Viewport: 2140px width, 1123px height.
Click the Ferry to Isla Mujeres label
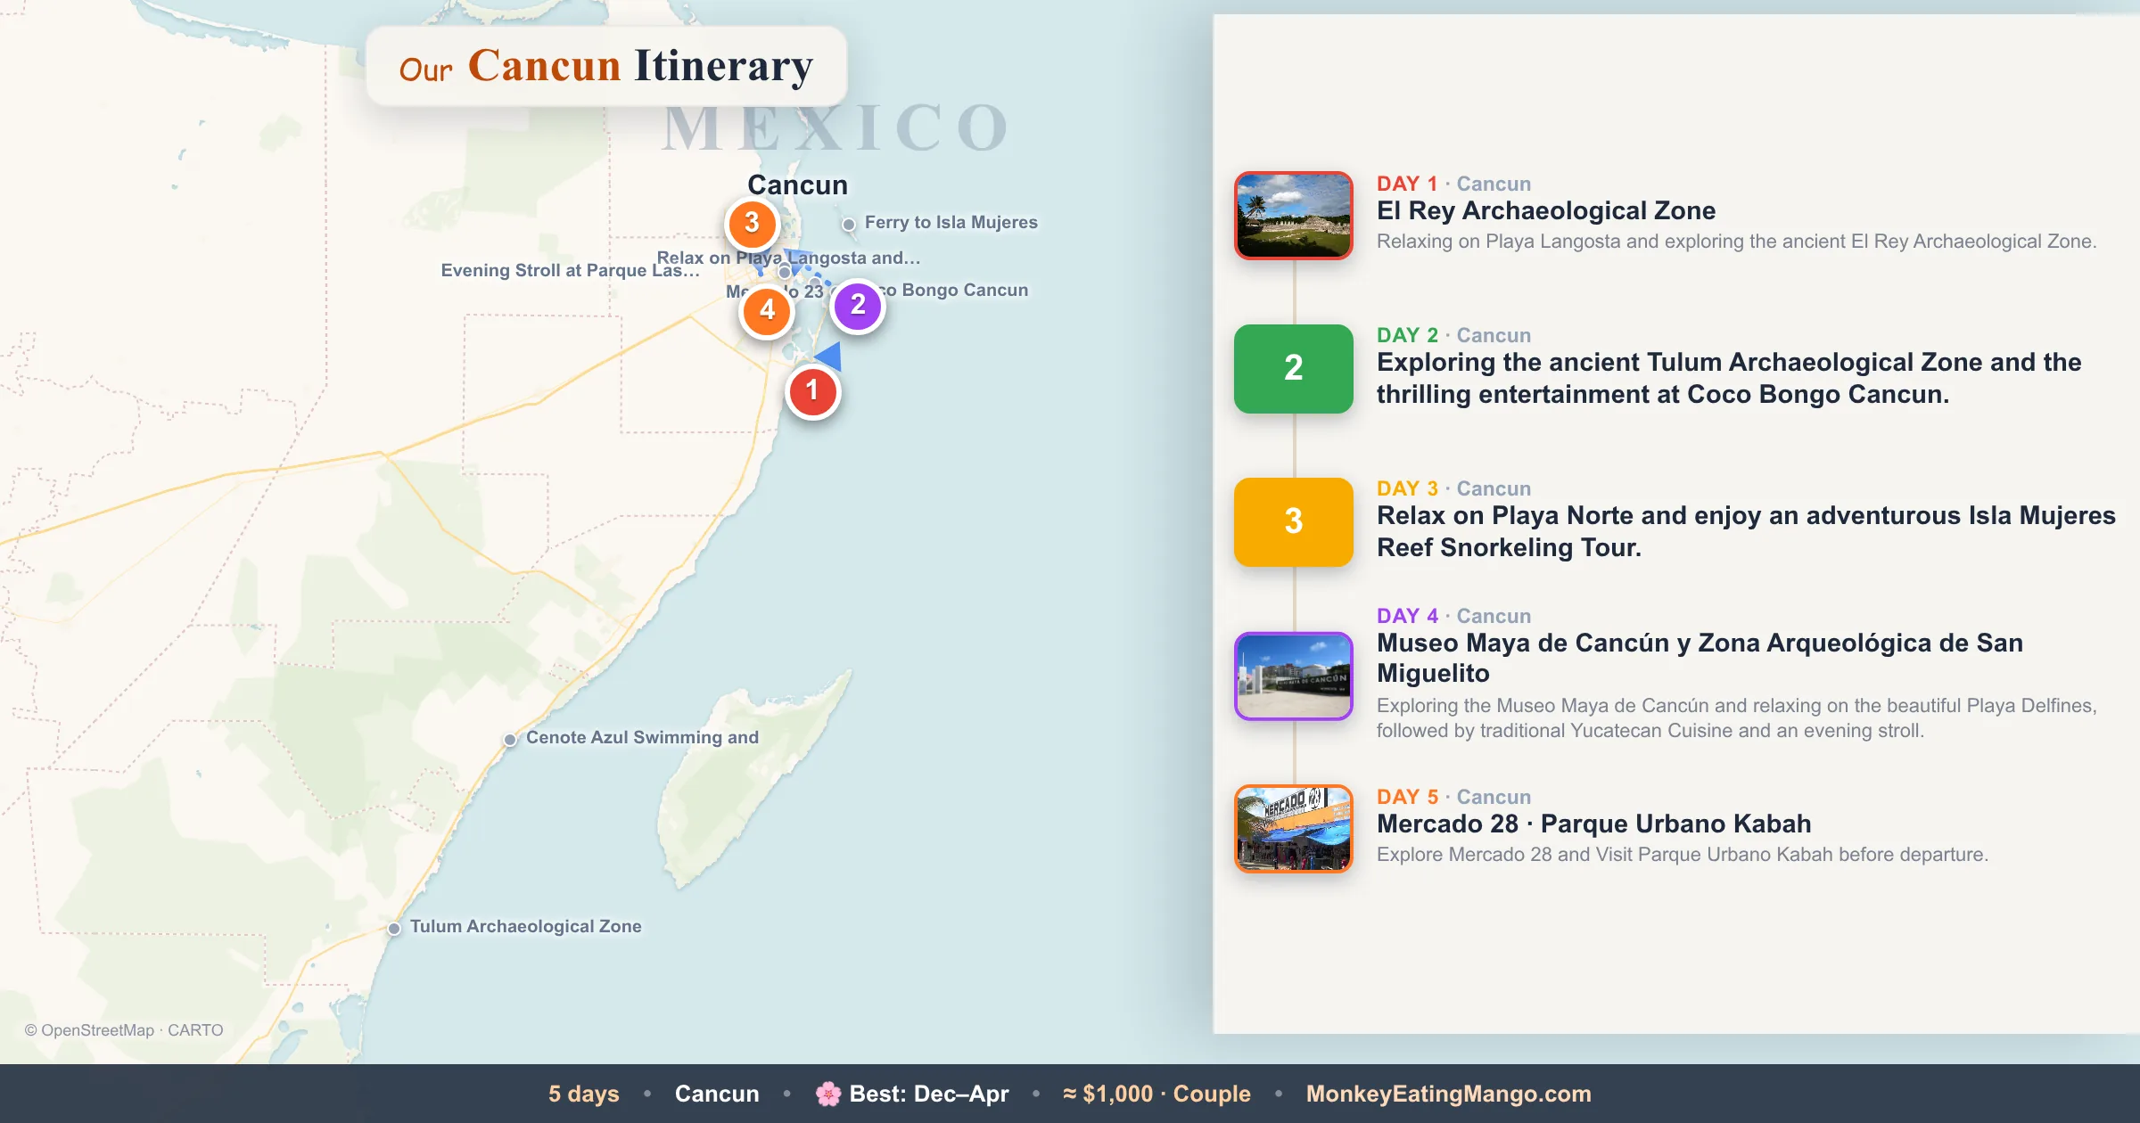point(951,223)
